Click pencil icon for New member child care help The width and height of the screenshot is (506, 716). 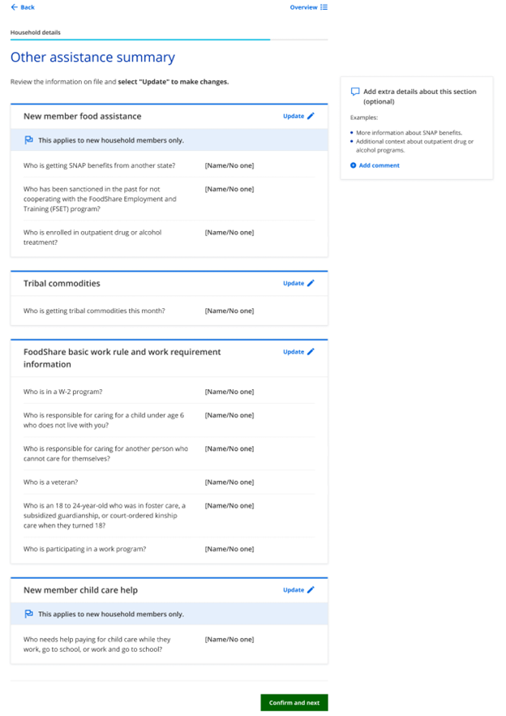[311, 590]
